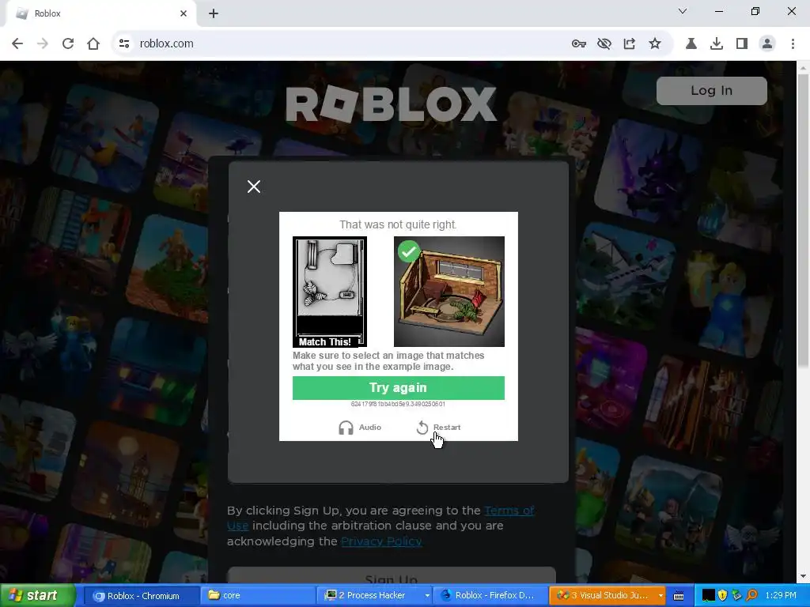The height and width of the screenshot is (607, 810).
Task: Click the page scroll up arrow
Action: tap(804, 68)
